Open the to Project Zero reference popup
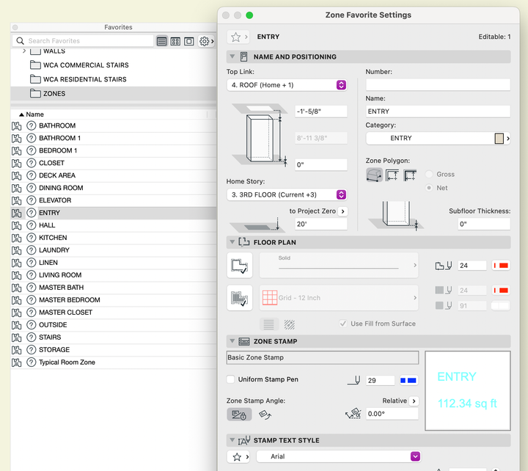This screenshot has height=471, width=528. tap(342, 211)
